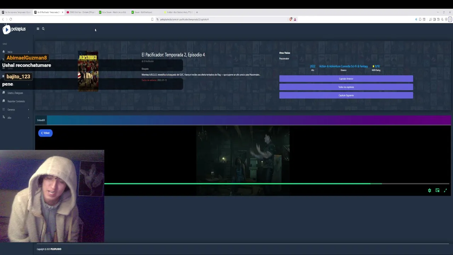Click the 9/10 IMDB rating

(x=376, y=66)
